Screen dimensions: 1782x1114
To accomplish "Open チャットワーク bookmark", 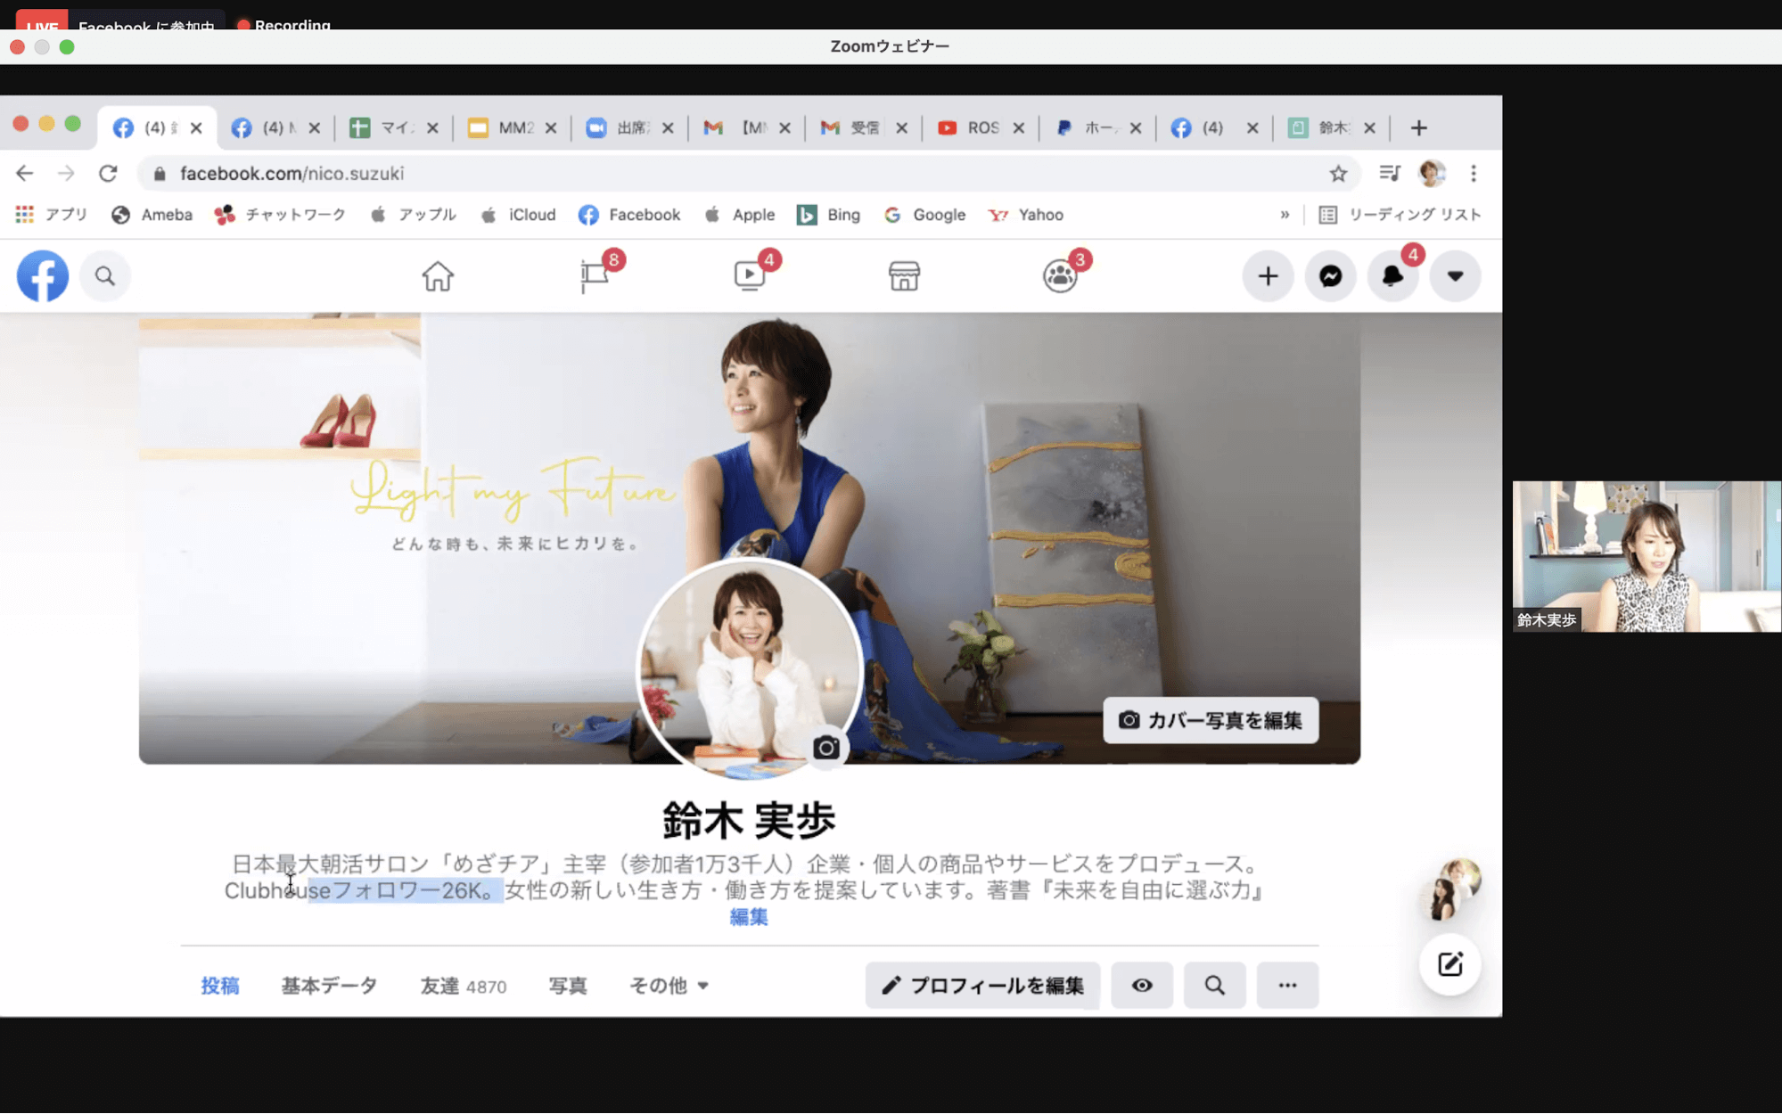I will (280, 215).
